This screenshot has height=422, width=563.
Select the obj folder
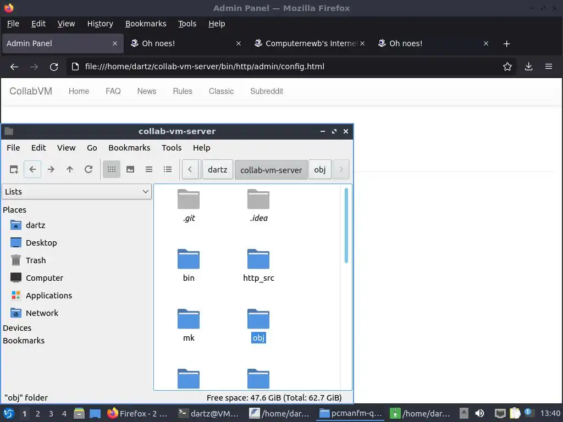[x=258, y=325]
